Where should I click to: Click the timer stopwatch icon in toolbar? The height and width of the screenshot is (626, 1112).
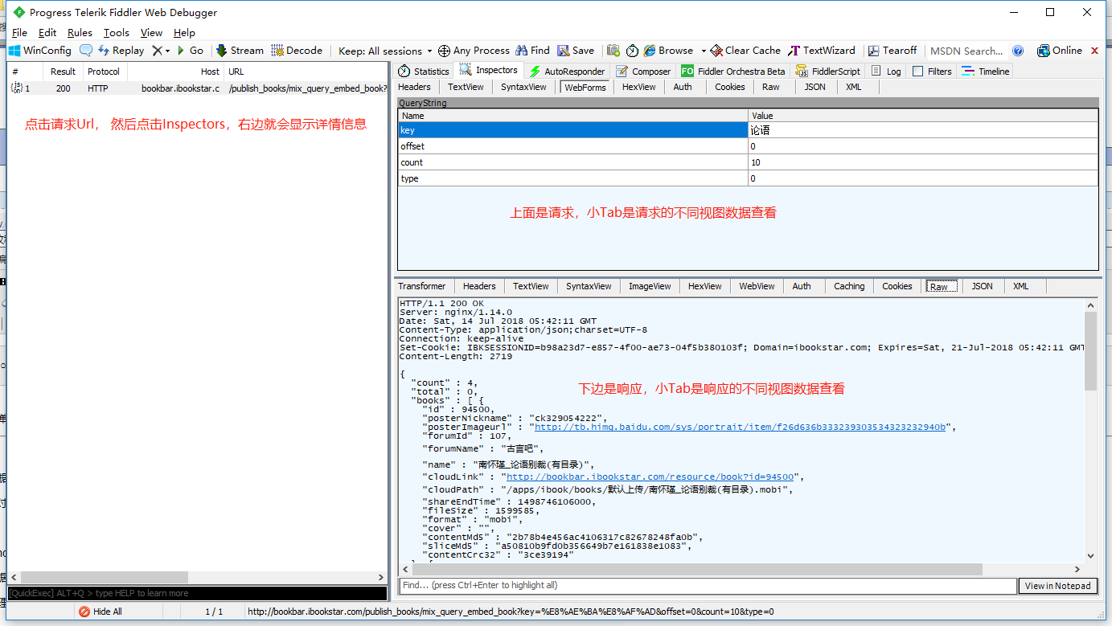[633, 51]
